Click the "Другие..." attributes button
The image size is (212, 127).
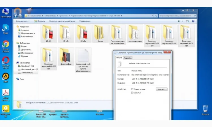161,89
